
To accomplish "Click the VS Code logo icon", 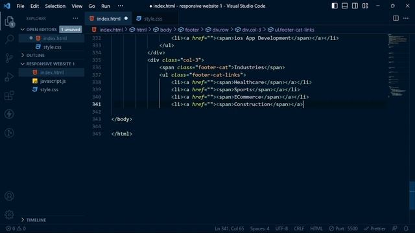I will [x=7, y=6].
